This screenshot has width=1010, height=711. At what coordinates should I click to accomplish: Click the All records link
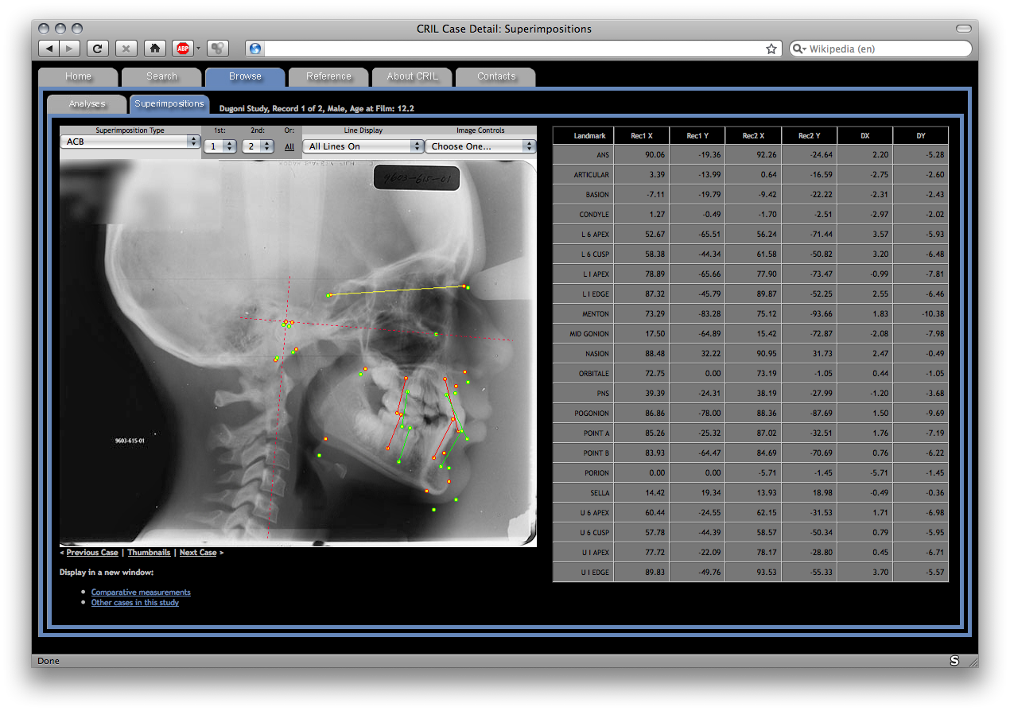(x=289, y=146)
